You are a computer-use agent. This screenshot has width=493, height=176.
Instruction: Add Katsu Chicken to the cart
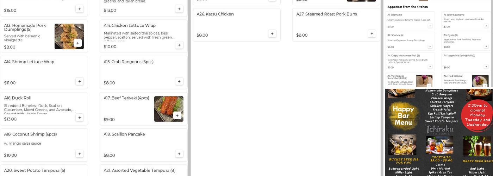coord(272,34)
